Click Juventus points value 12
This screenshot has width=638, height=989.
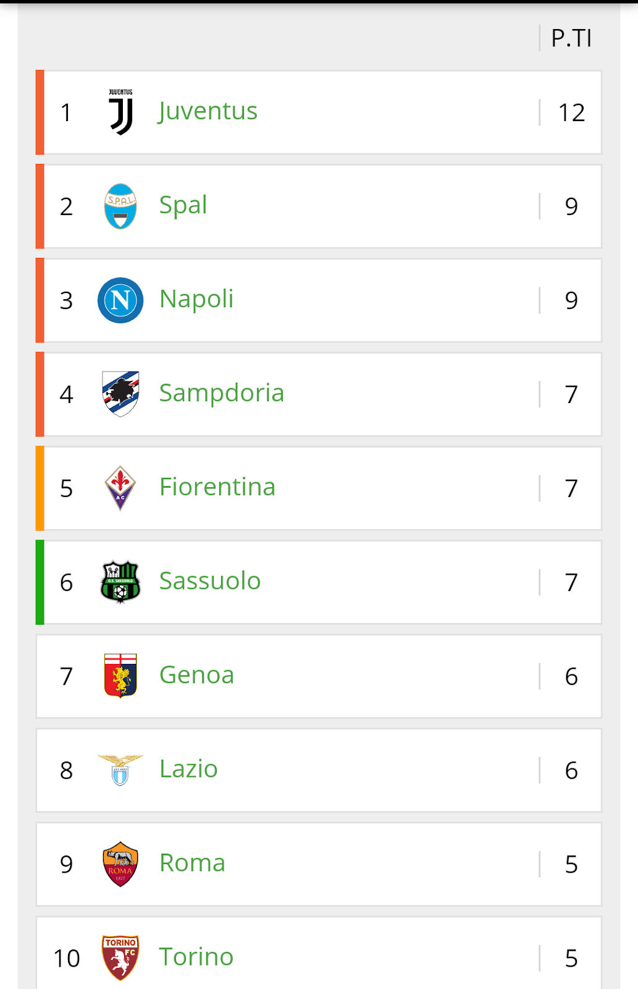[x=571, y=112]
